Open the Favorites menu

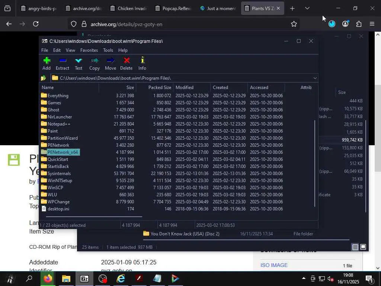coord(89,50)
